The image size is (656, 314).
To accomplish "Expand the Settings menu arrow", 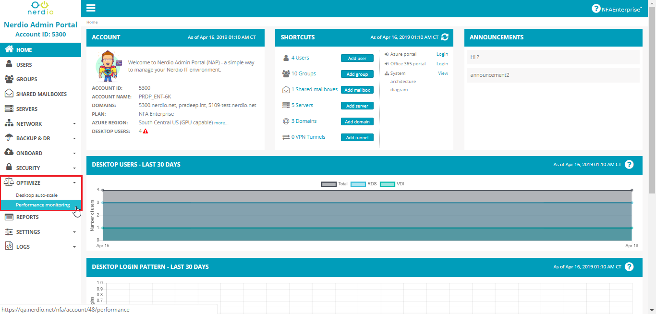I will pyautogui.click(x=74, y=232).
